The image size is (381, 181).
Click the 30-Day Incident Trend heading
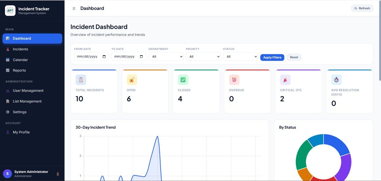coord(96,127)
